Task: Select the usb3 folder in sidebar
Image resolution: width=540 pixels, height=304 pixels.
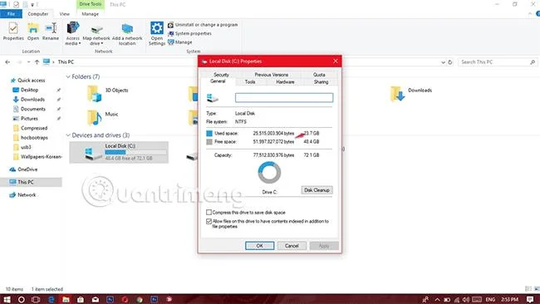Action: 22,147
